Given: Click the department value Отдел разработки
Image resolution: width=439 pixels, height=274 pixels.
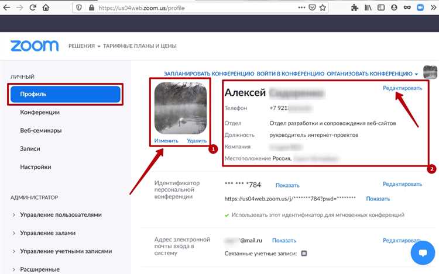Looking at the screenshot, I should coord(332,123).
